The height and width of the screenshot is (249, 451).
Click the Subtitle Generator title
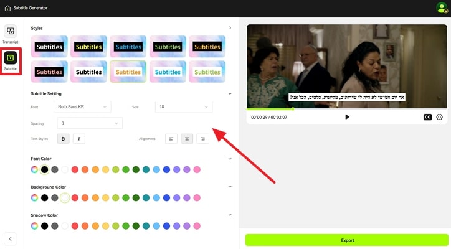(30, 8)
